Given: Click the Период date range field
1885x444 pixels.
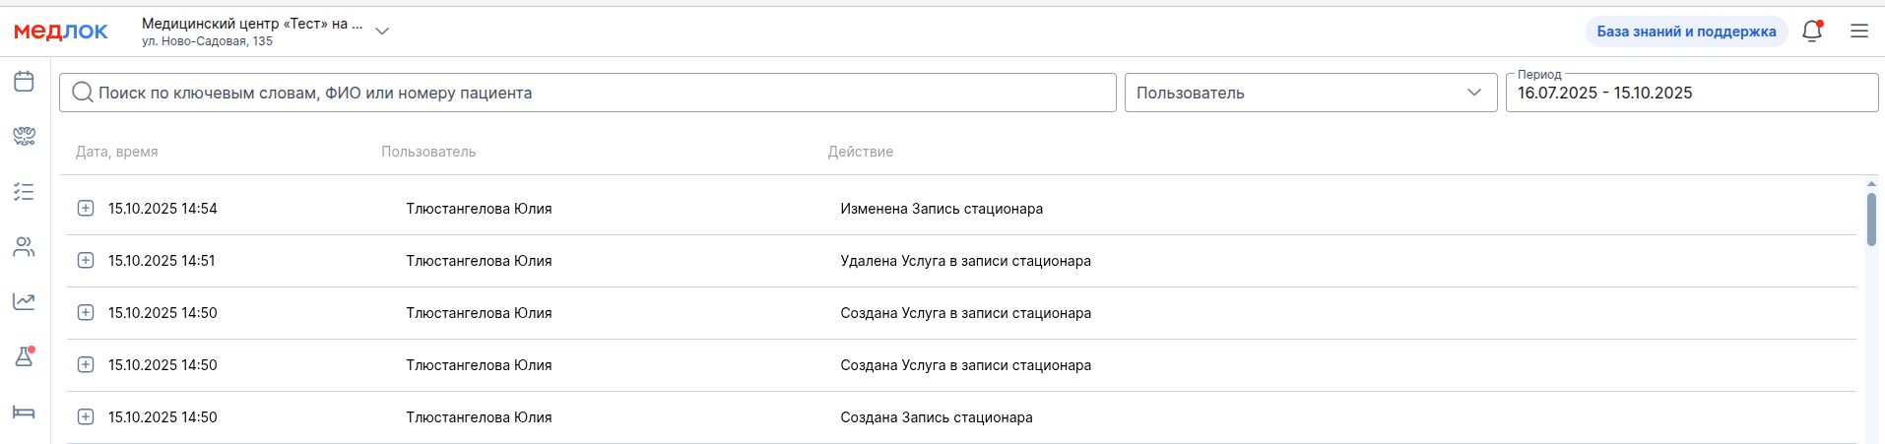Looking at the screenshot, I should click(x=1691, y=93).
